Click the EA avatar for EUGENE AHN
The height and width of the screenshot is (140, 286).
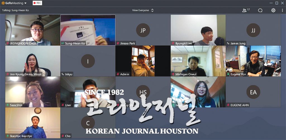[253, 92]
